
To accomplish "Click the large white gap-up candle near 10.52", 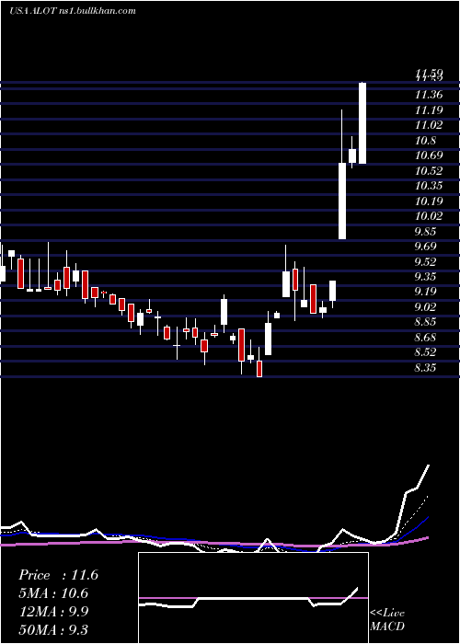I will point(342,201).
